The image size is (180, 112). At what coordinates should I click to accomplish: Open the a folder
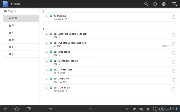[21, 54]
